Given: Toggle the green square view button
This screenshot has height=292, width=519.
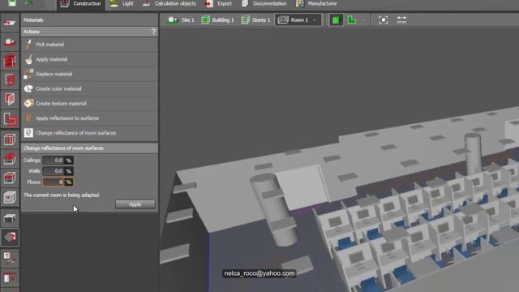Looking at the screenshot, I should (x=336, y=19).
